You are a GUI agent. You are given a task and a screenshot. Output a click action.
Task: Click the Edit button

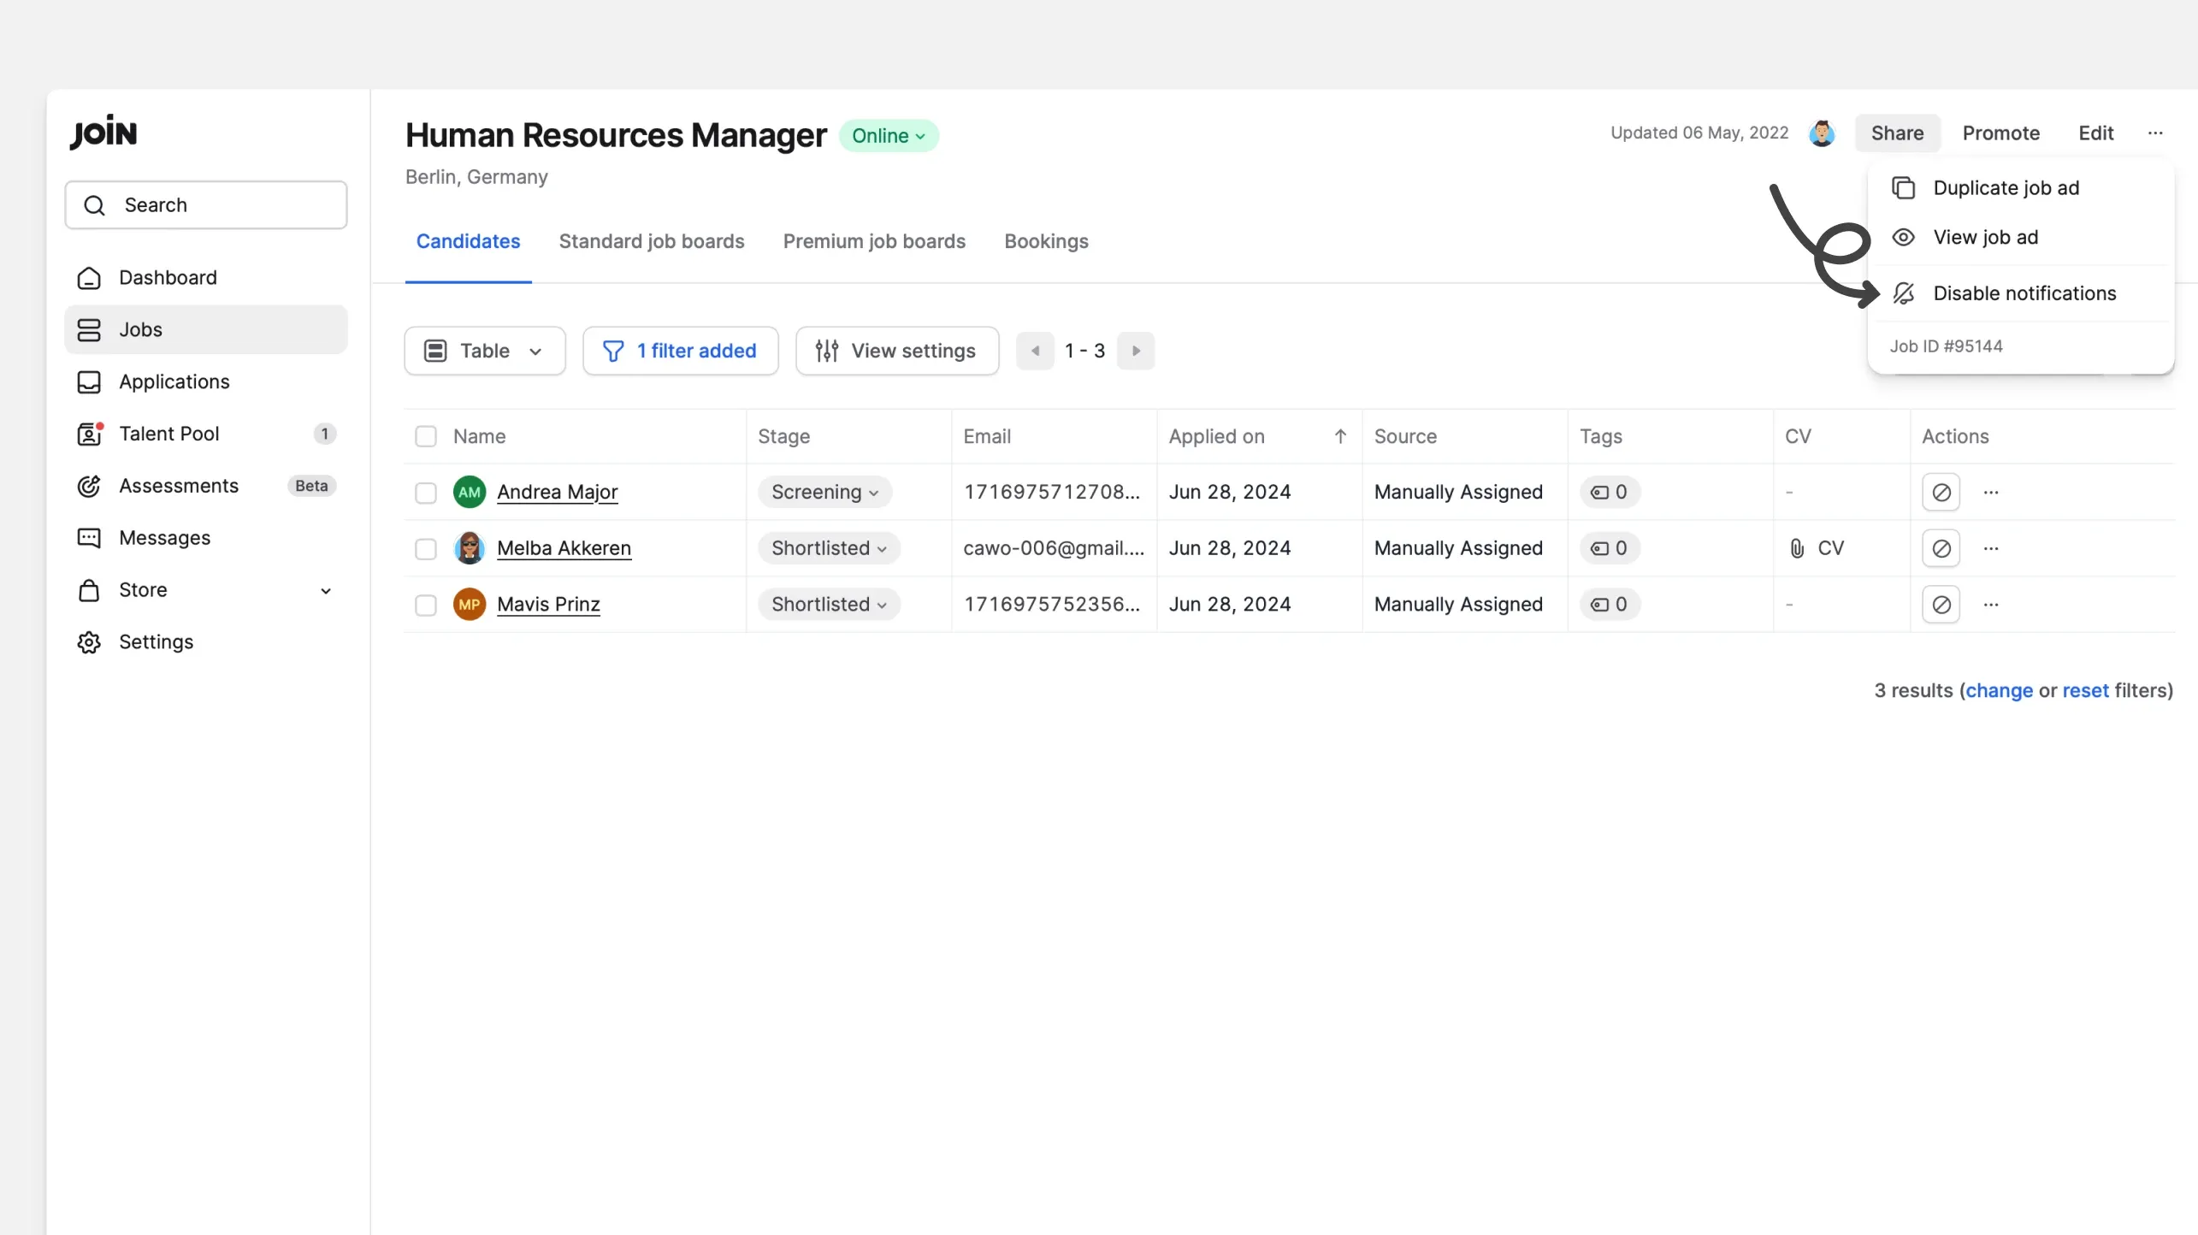tap(2096, 133)
